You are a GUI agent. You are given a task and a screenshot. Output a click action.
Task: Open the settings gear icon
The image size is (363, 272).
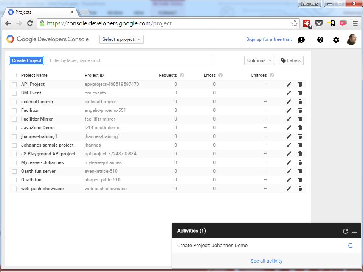click(x=336, y=40)
